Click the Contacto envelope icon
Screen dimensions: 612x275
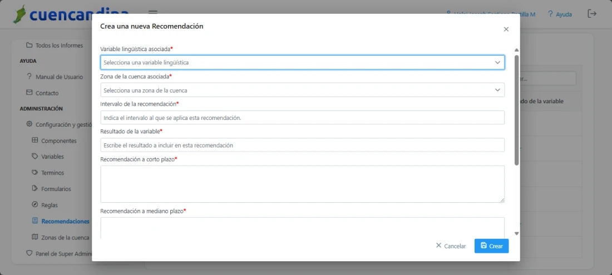coord(29,93)
